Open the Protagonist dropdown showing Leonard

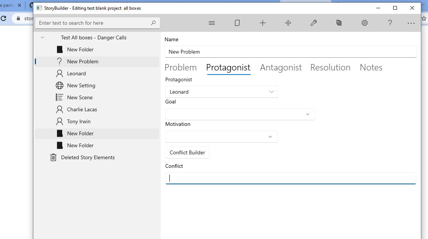(x=221, y=92)
